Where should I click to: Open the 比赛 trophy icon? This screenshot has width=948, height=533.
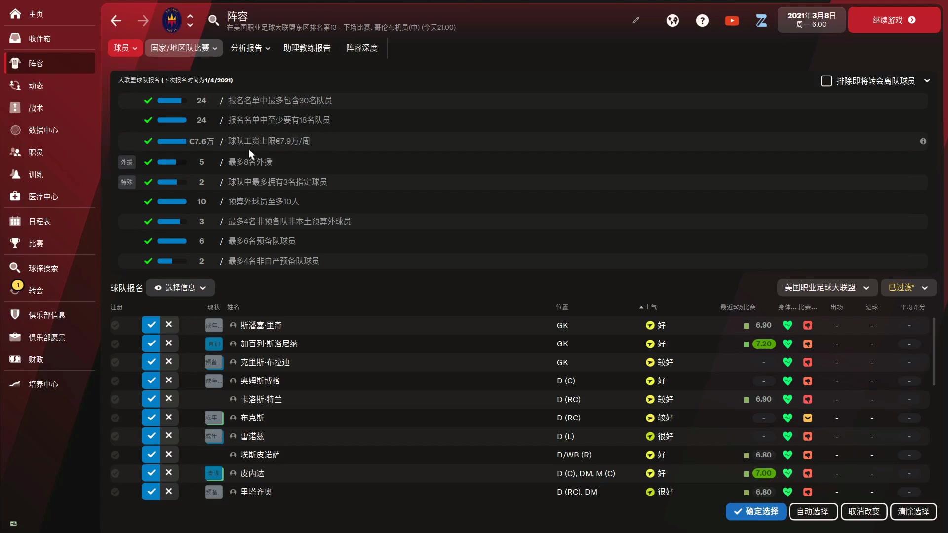(15, 243)
